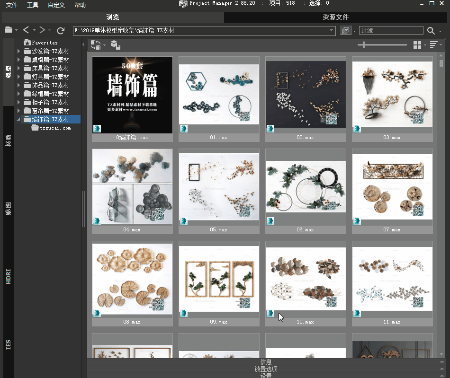The image size is (450, 378).
Task: Switch to the 资源文件 tab
Action: click(x=336, y=18)
